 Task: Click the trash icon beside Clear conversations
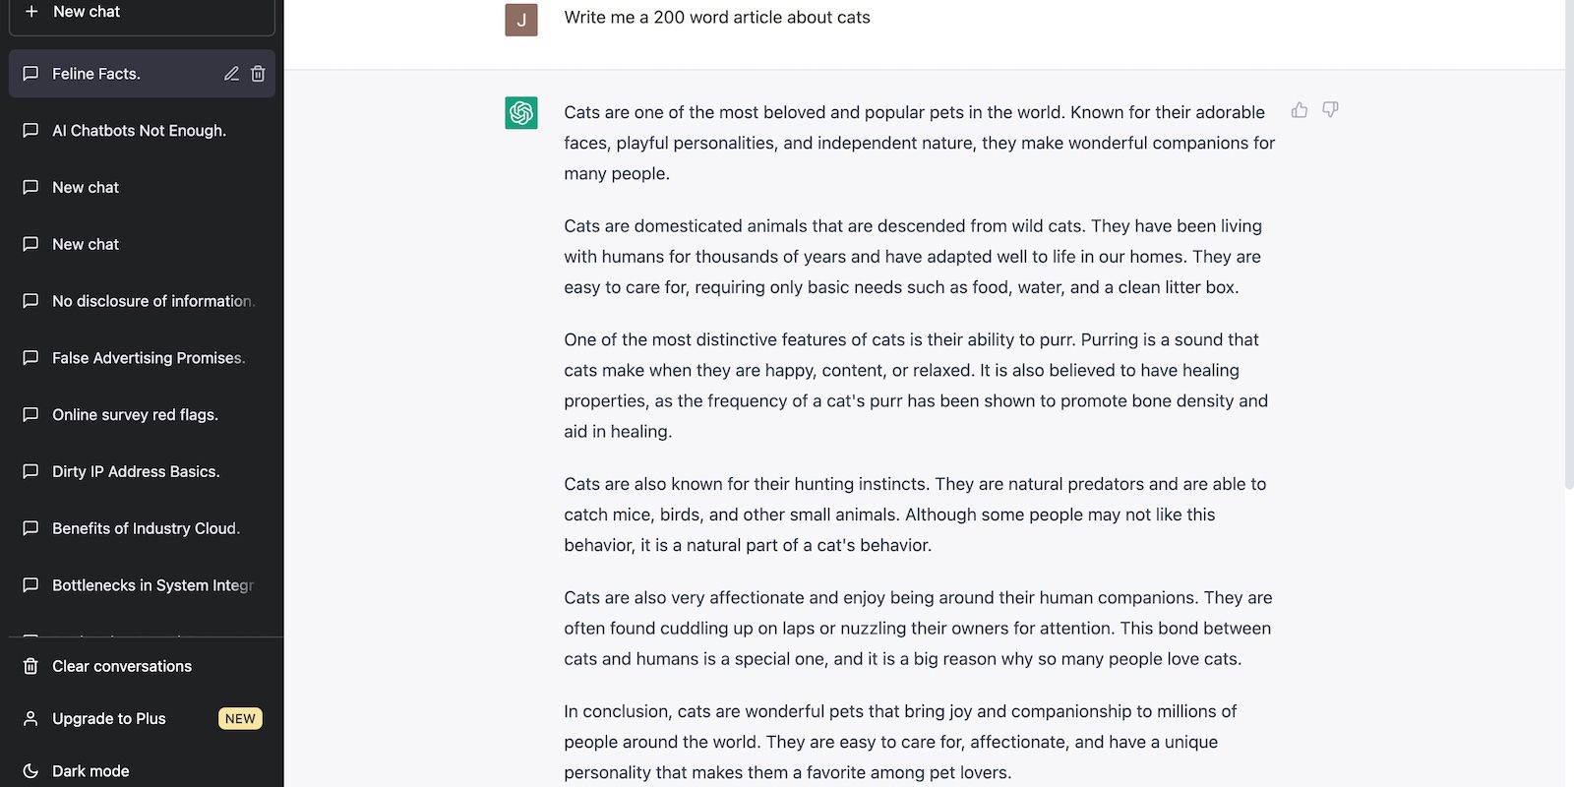pyautogui.click(x=30, y=666)
